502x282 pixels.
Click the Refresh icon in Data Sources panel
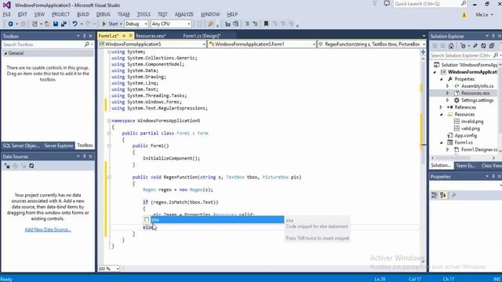click(x=31, y=166)
